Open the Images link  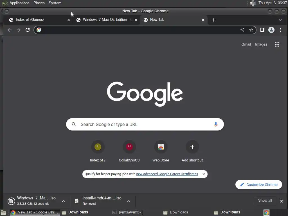pos(261,44)
